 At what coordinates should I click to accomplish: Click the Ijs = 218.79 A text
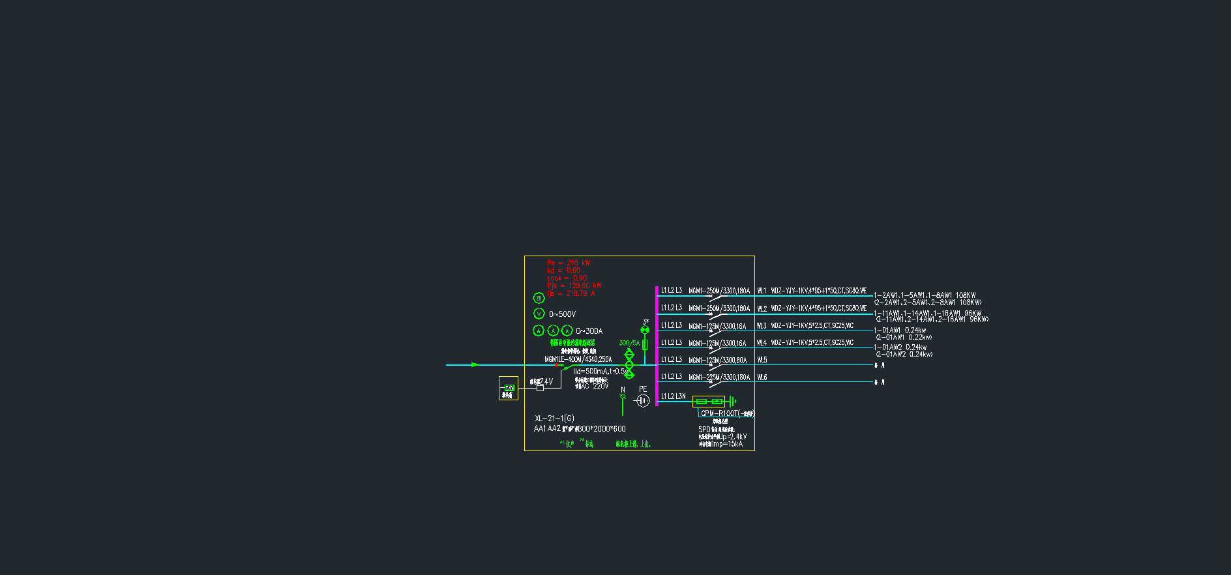coord(571,293)
